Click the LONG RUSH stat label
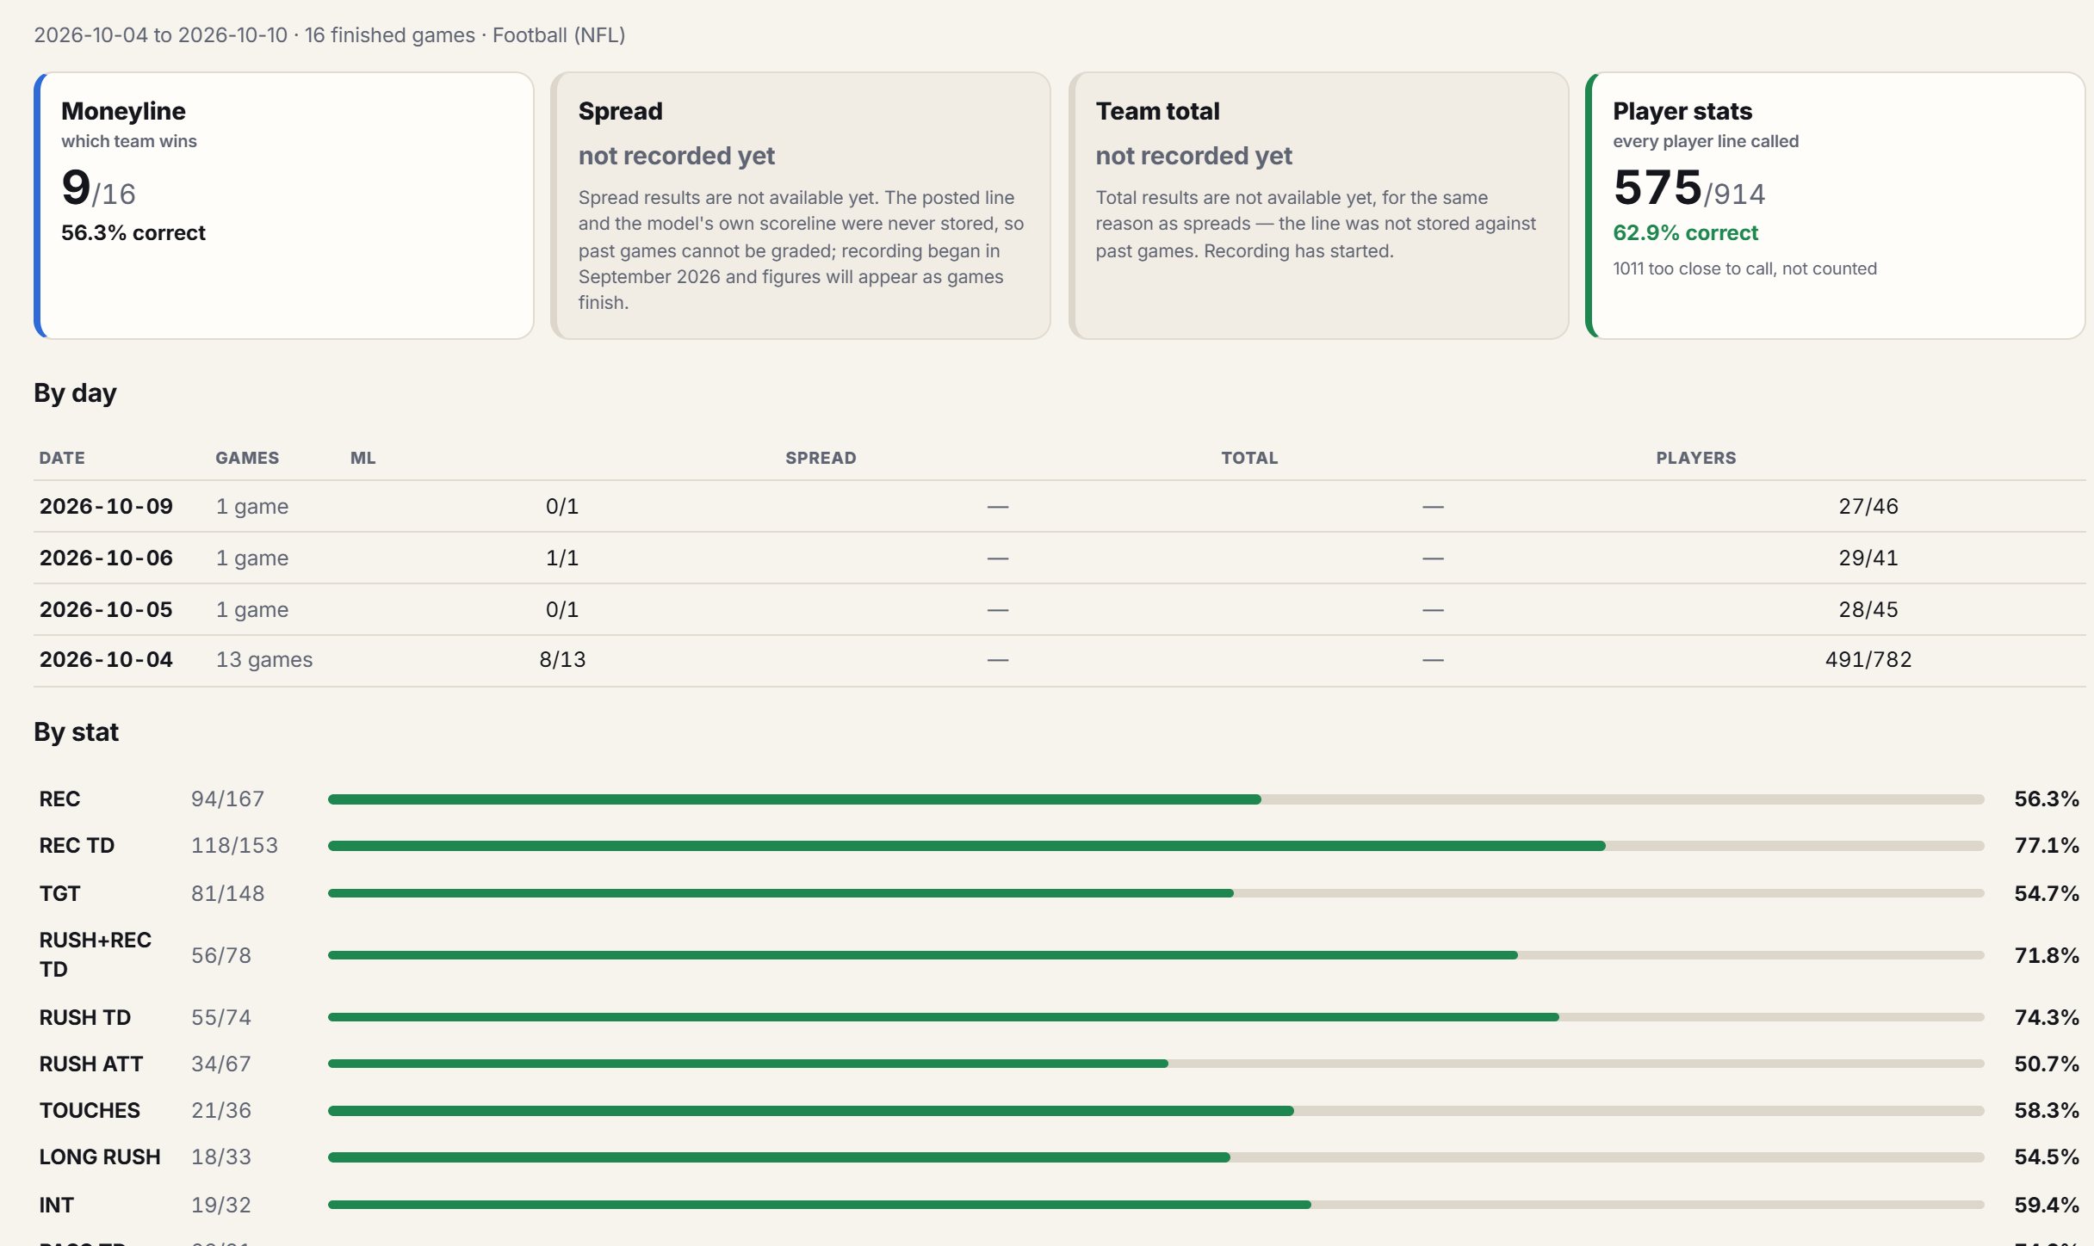This screenshot has width=2094, height=1246. [100, 1157]
